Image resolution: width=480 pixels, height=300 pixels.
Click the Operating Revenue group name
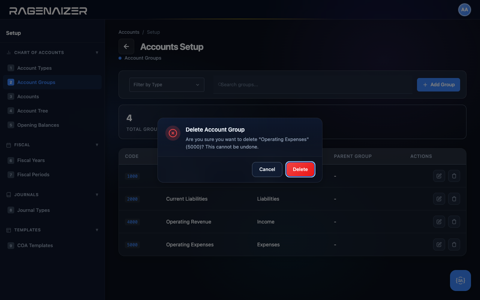pyautogui.click(x=189, y=222)
